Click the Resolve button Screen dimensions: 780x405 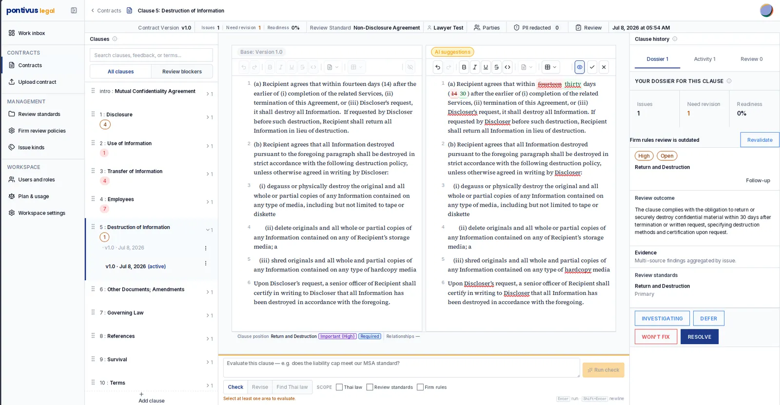coord(699,337)
